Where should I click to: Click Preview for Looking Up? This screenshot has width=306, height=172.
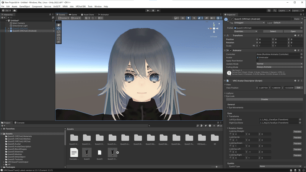point(297,138)
